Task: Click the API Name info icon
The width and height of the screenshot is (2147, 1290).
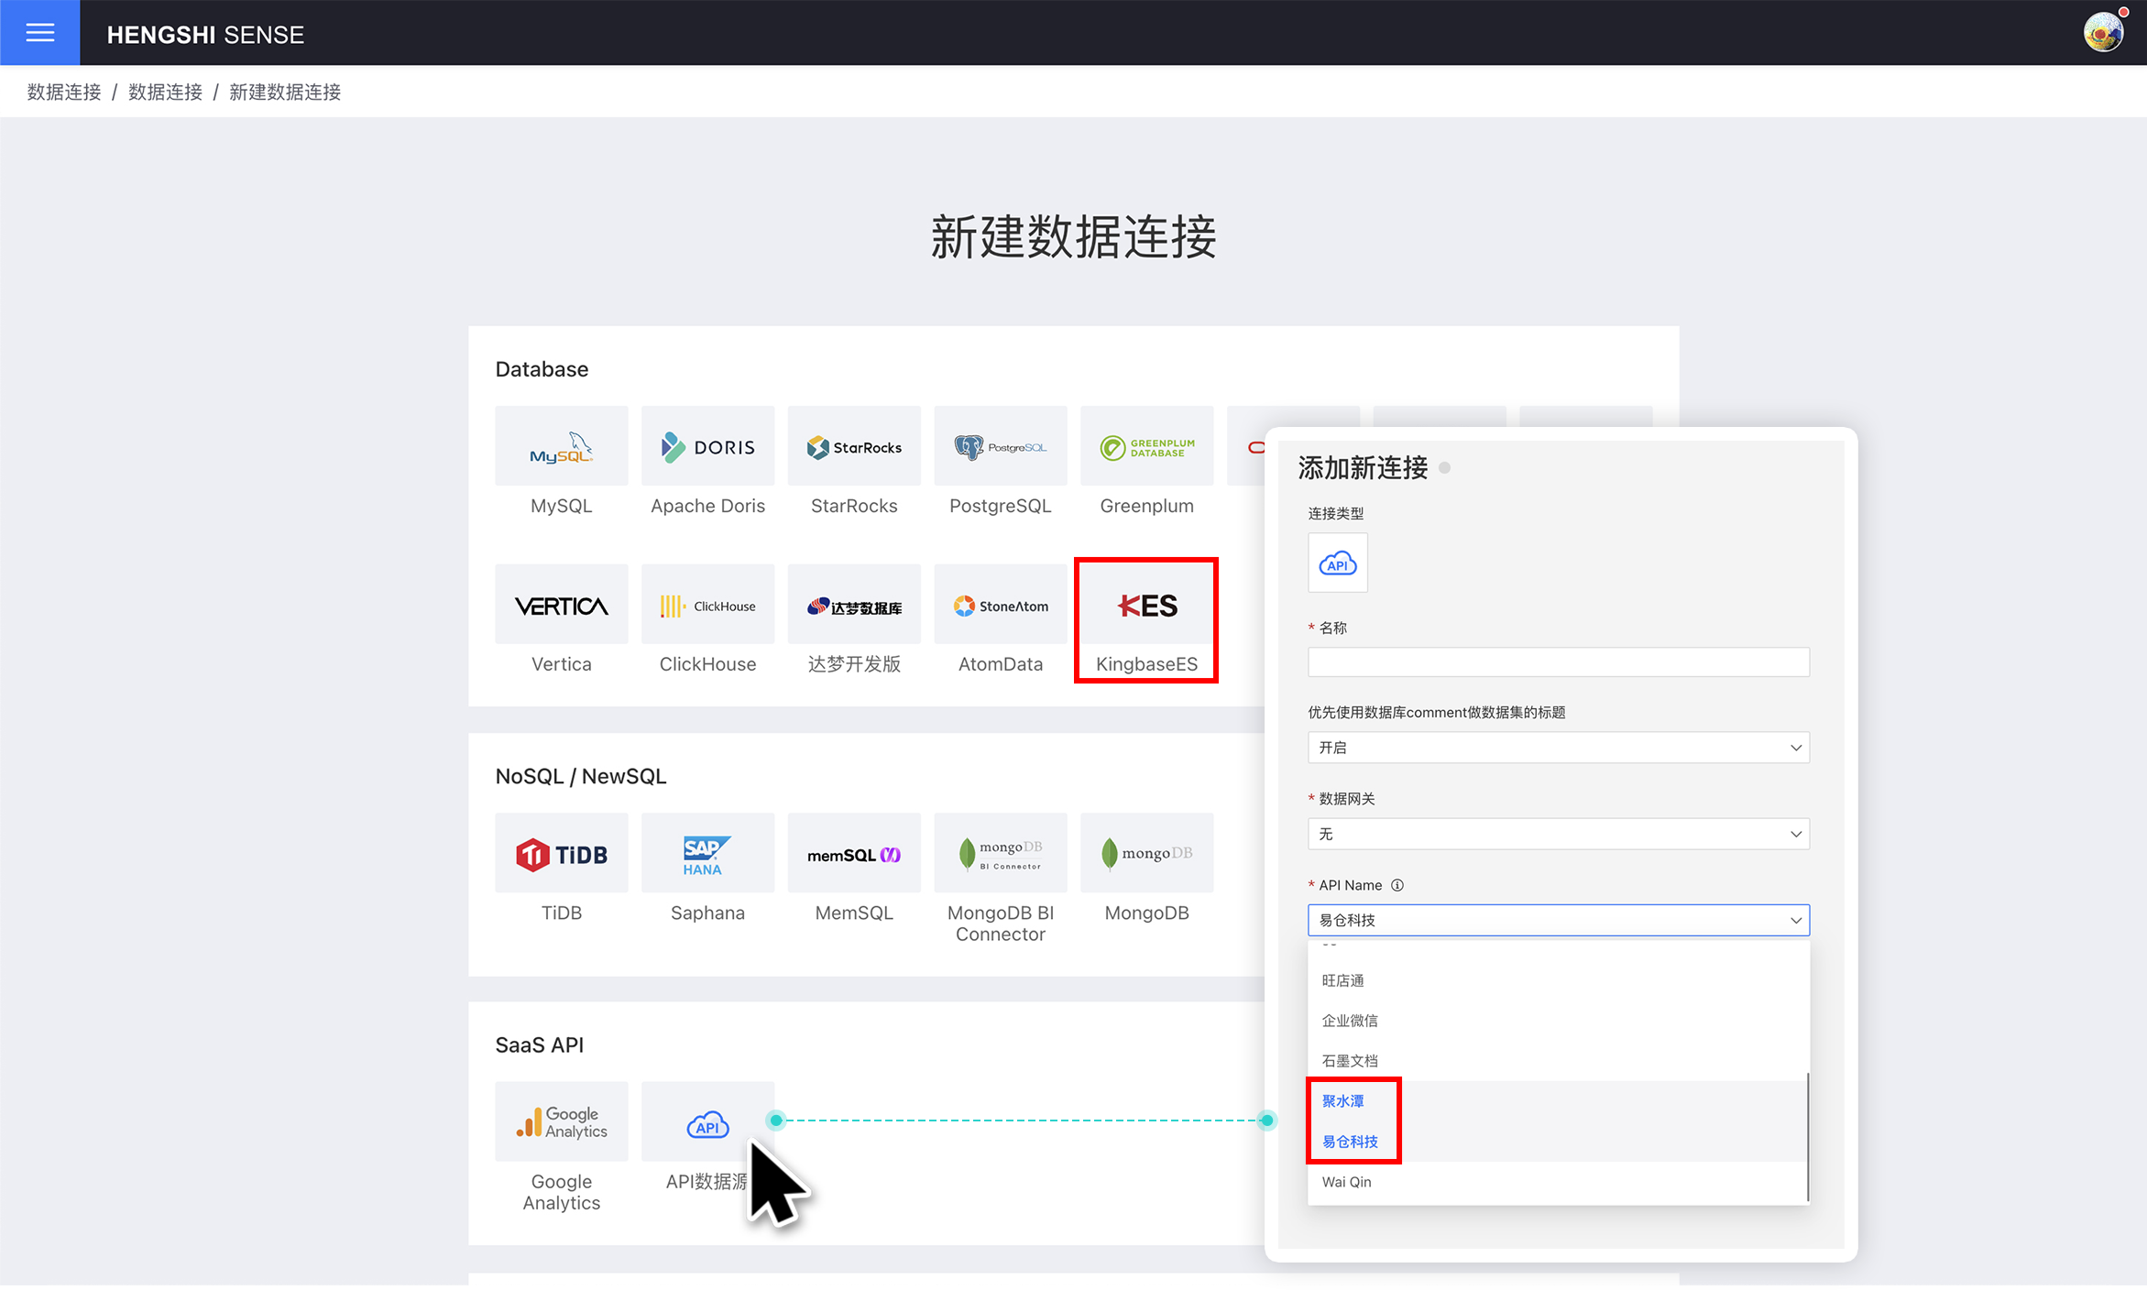Action: click(1397, 885)
